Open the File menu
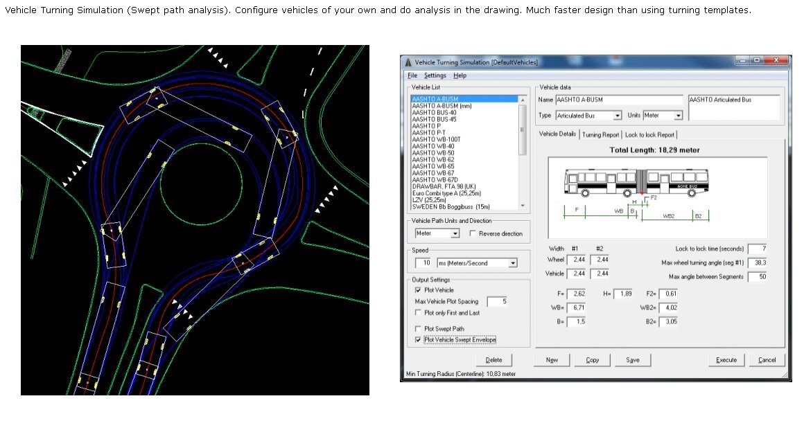Screen dimensions: 804x421 (x=412, y=75)
